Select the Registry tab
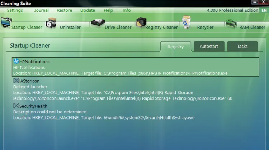Viewport: 269px width, 150px height. (175, 47)
